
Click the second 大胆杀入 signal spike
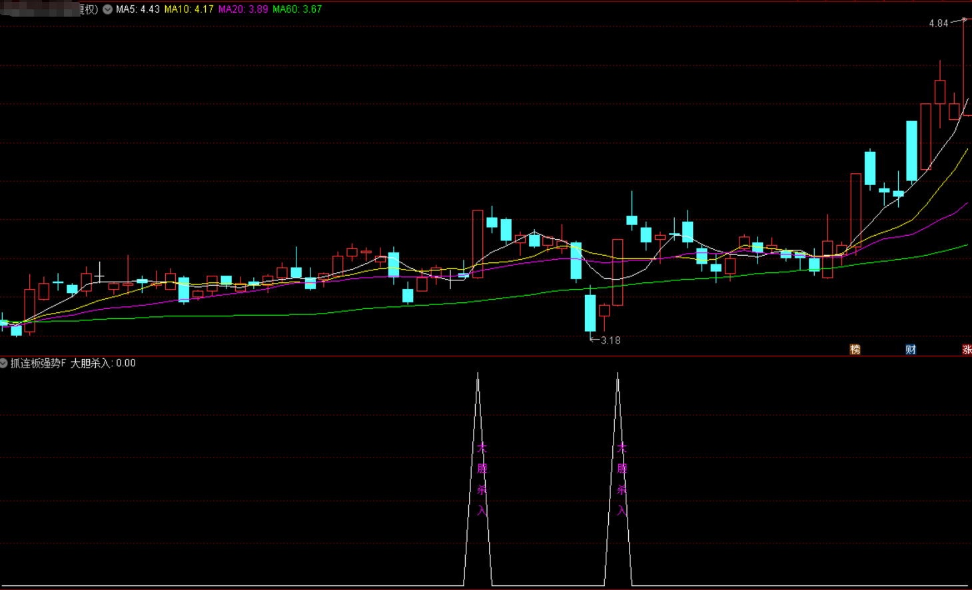coord(618,479)
